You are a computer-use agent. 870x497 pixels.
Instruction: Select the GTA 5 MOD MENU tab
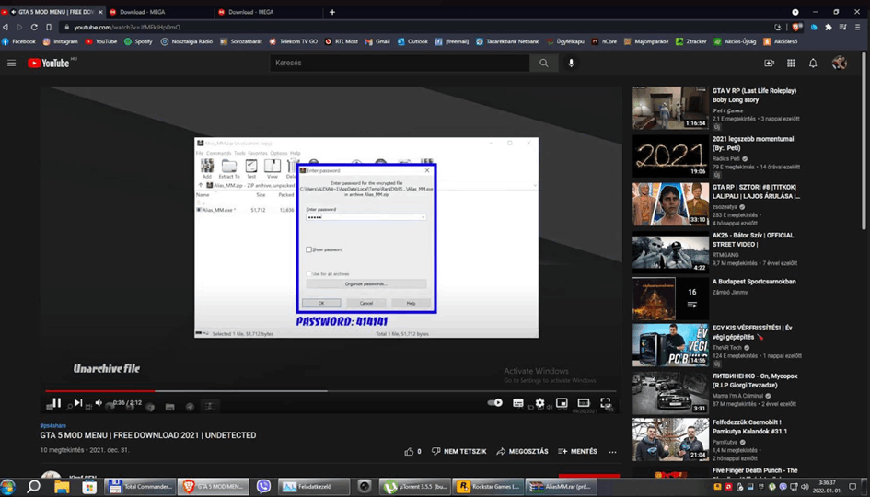click(x=52, y=12)
